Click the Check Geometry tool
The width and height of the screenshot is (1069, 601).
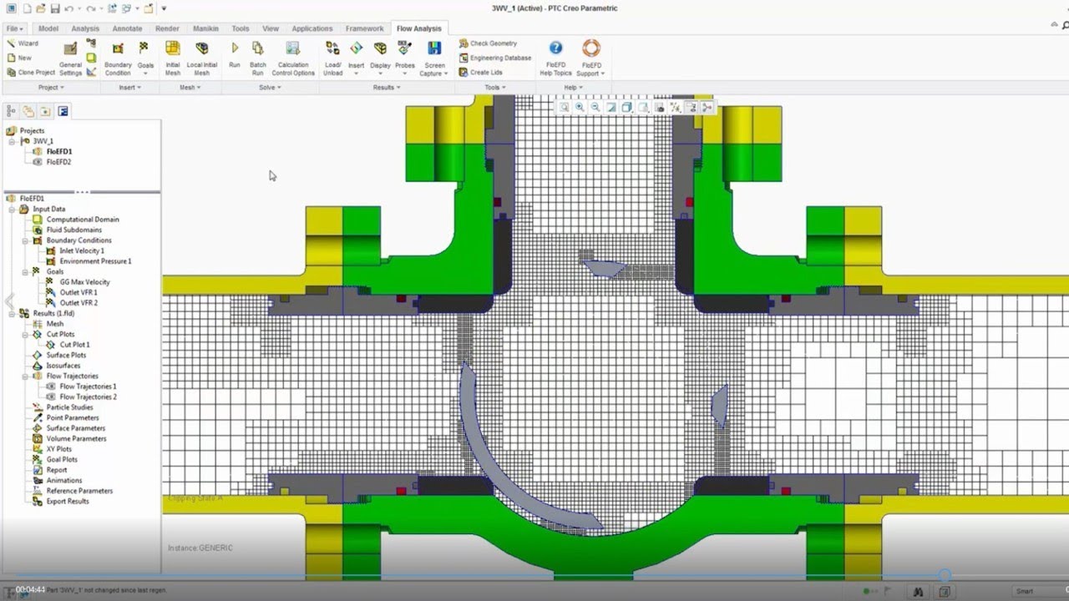(x=488, y=43)
